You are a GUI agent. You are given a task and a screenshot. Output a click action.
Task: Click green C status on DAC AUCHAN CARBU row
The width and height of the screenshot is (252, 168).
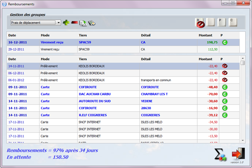coord(225,94)
